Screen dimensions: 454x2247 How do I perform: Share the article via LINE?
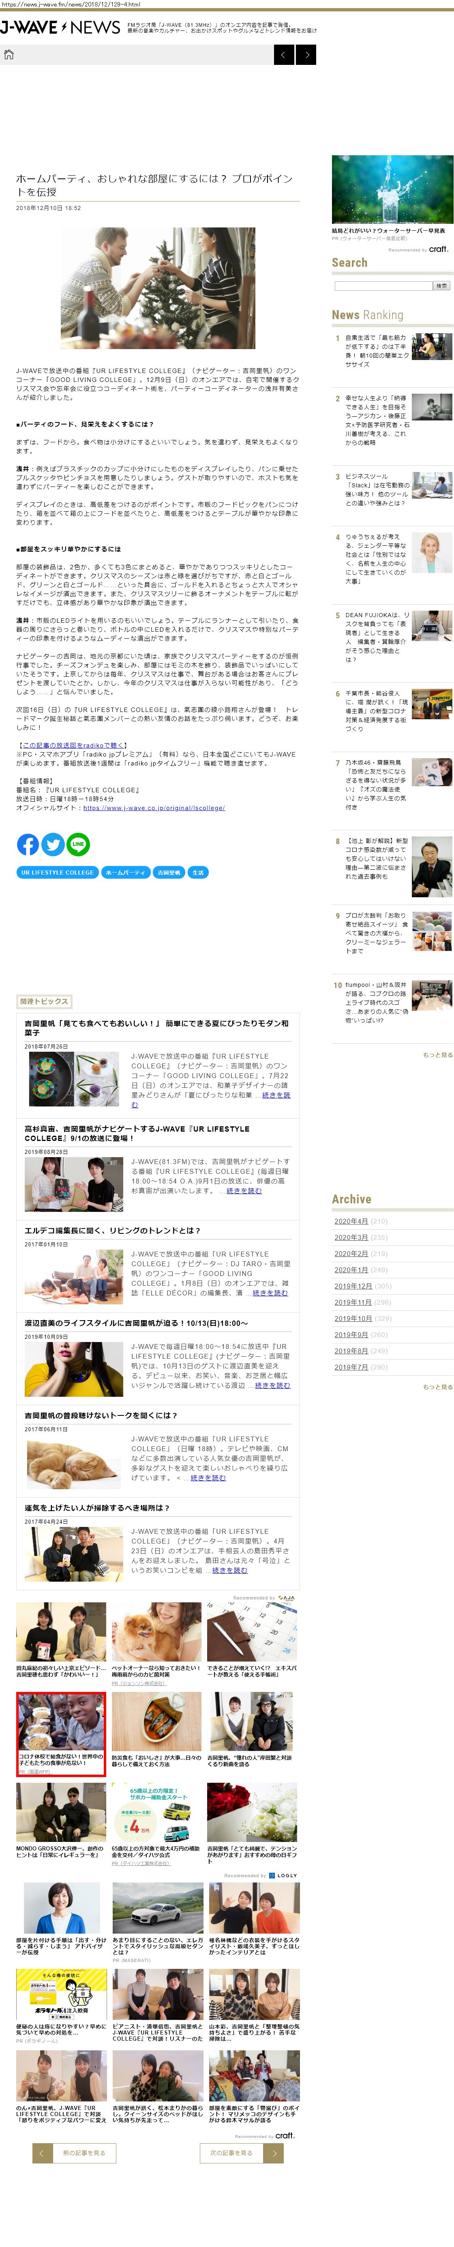click(x=78, y=845)
